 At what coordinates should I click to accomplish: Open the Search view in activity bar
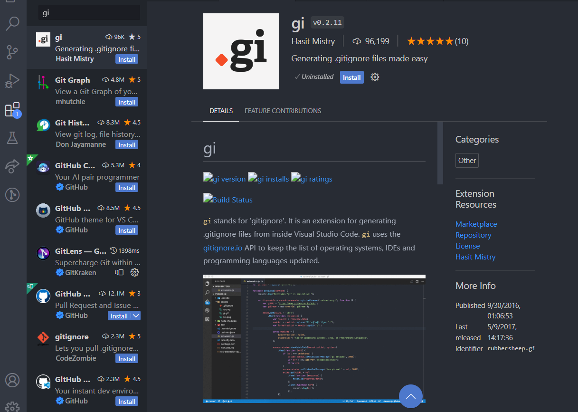[x=12, y=24]
